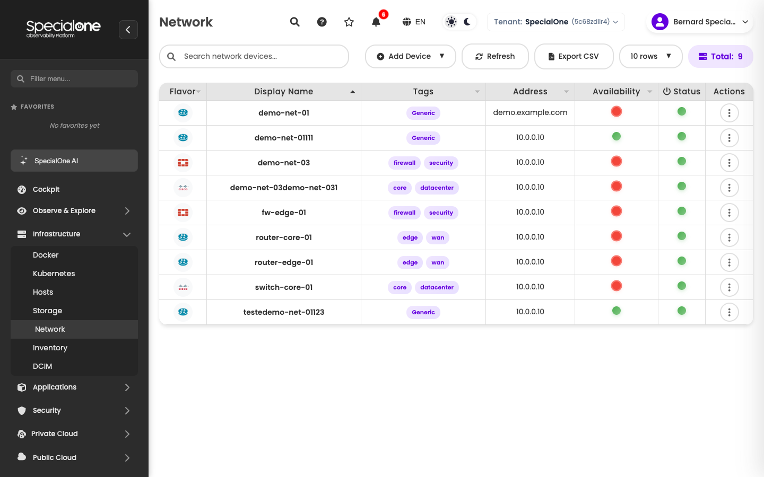Click the Total: 9 badge
This screenshot has width=764, height=477.
coord(720,56)
